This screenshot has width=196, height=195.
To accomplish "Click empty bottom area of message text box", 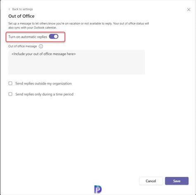I will (76, 67).
